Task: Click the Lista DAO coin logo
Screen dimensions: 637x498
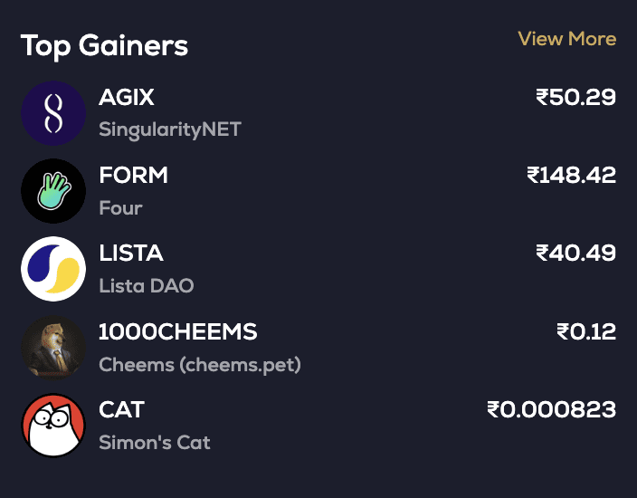Action: click(53, 269)
